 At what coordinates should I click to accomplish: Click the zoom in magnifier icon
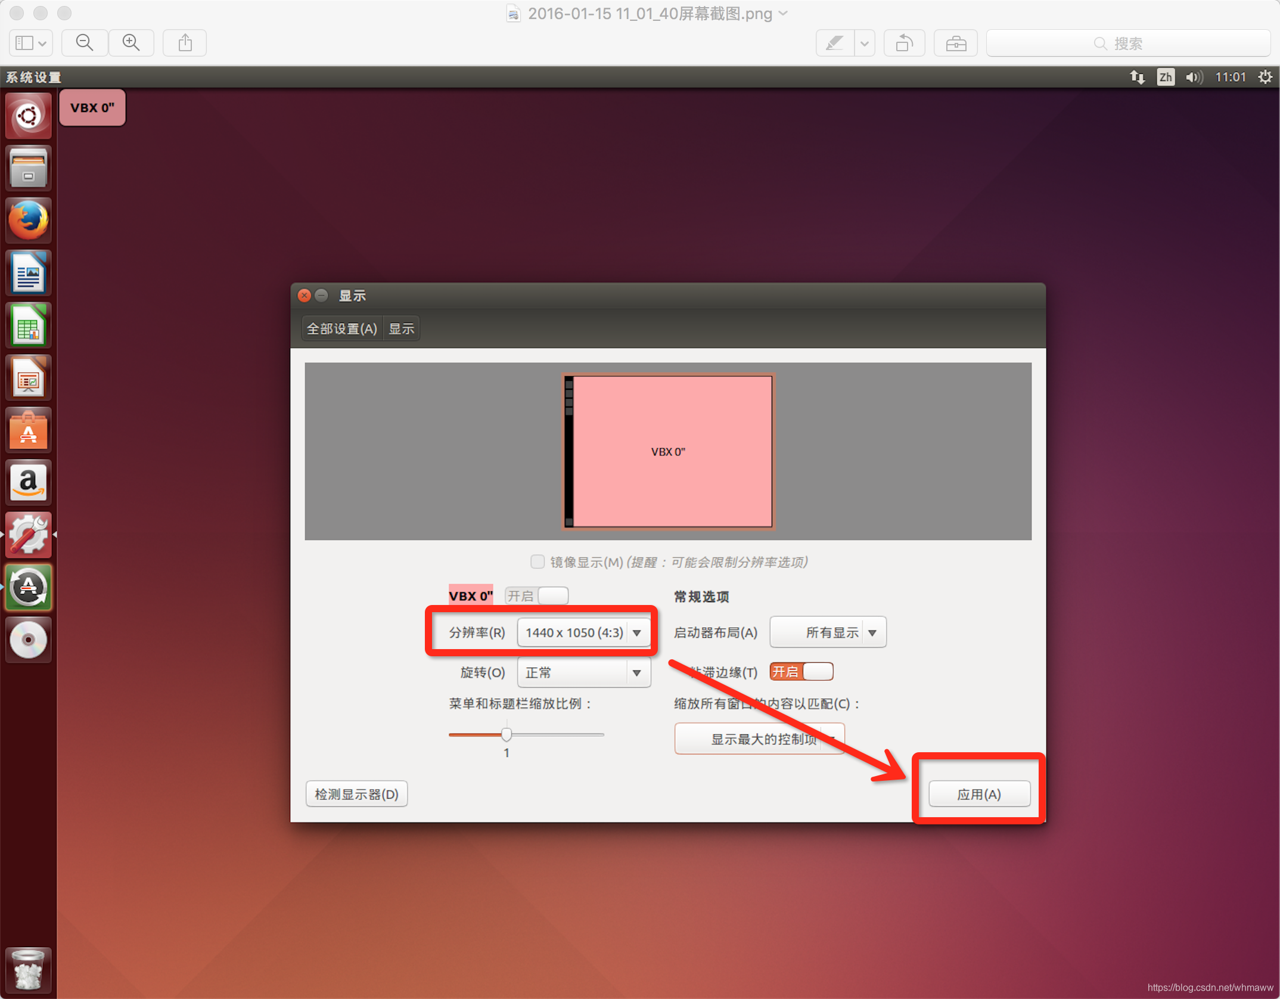[x=131, y=43]
